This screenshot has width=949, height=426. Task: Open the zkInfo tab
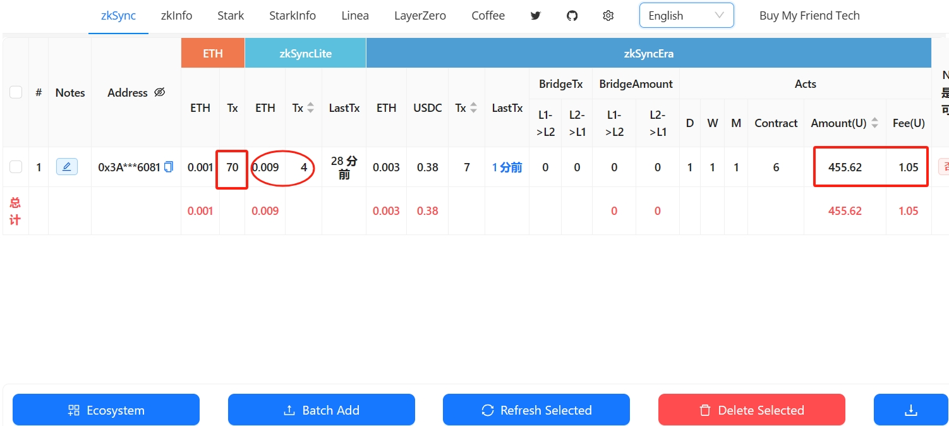[x=176, y=16]
